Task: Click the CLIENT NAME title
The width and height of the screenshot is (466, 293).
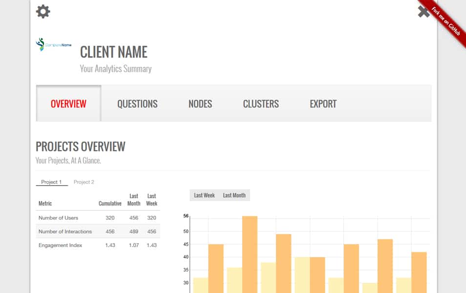Action: (114, 52)
